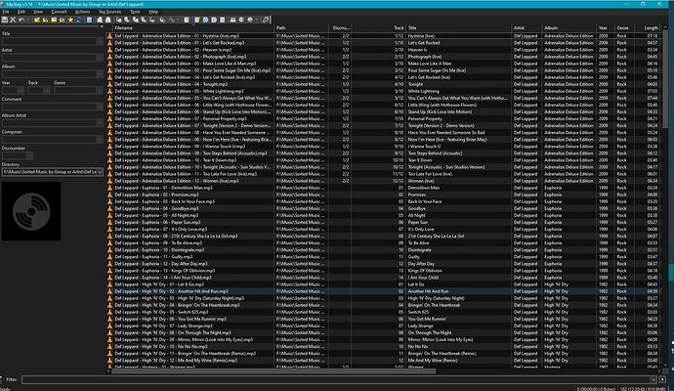Click file icon of Let It Go row
This screenshot has height=391, width=674.
pyautogui.click(x=109, y=284)
